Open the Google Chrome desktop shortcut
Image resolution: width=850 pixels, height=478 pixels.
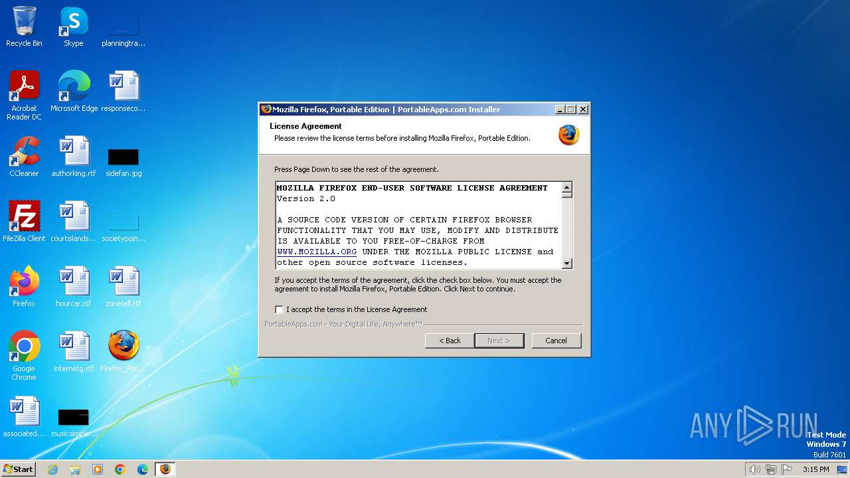(24, 355)
